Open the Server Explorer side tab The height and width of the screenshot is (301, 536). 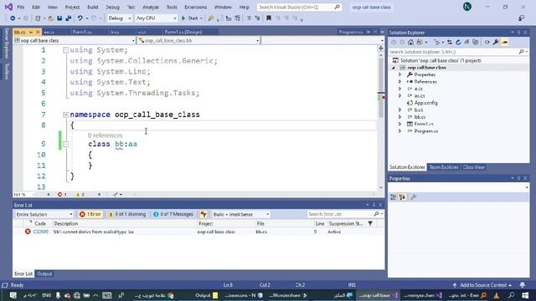(x=6, y=43)
